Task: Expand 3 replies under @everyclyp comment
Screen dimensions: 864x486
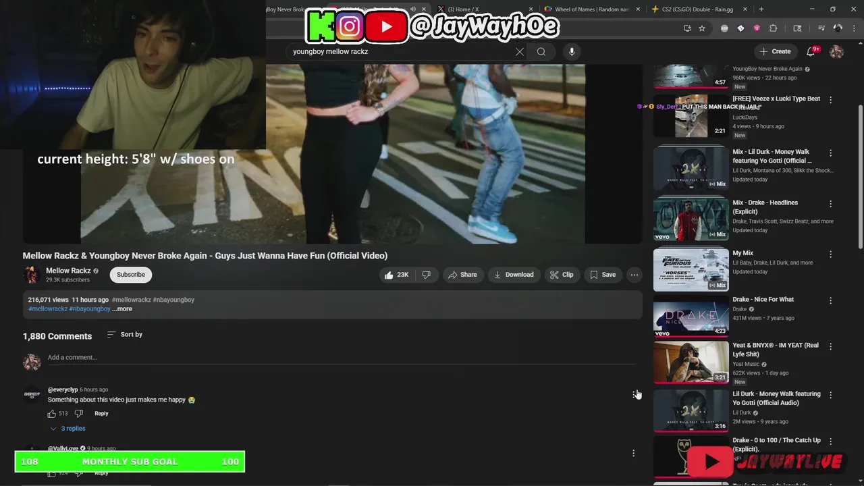Action: [x=67, y=429]
